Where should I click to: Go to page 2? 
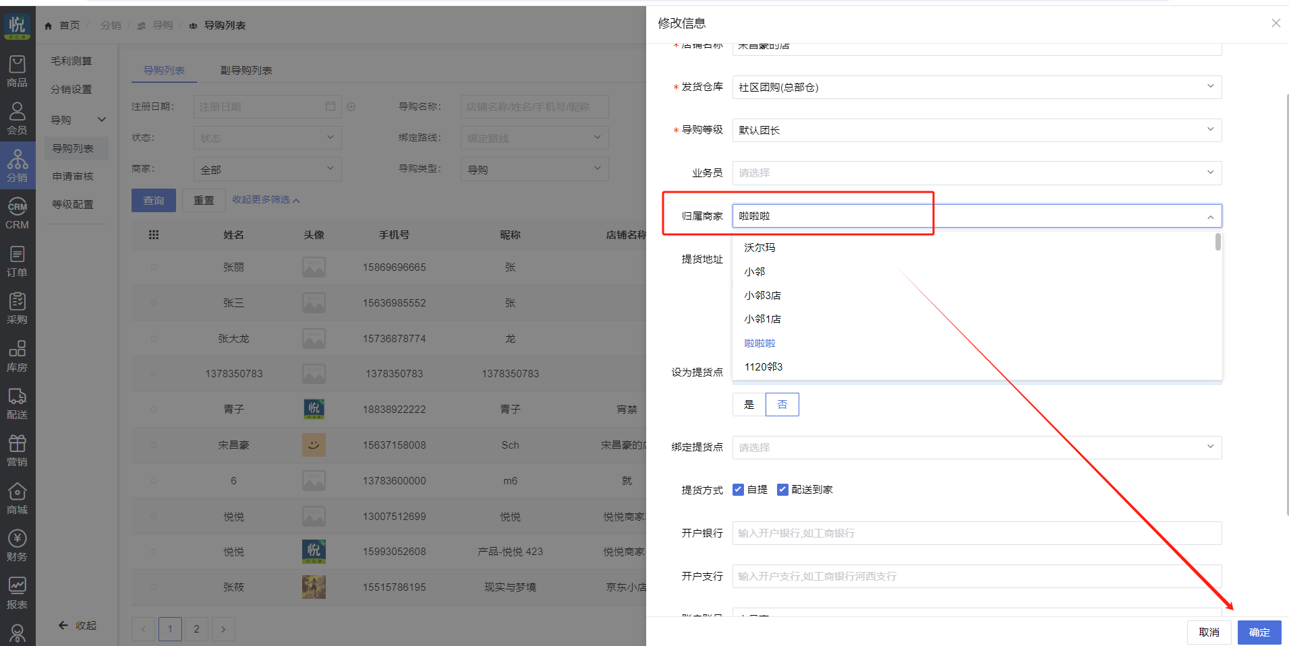tap(196, 629)
